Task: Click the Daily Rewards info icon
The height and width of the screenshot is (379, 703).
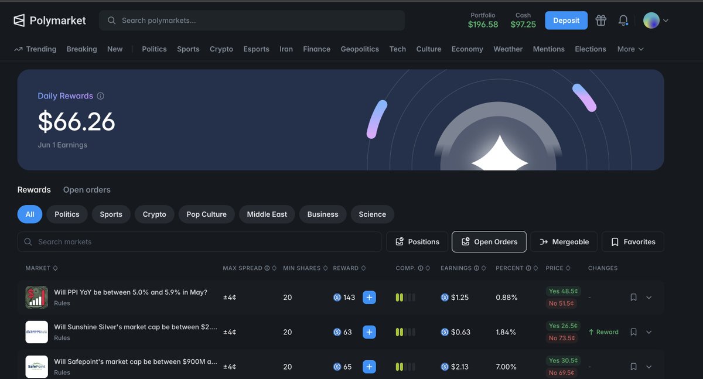Action: click(x=100, y=96)
